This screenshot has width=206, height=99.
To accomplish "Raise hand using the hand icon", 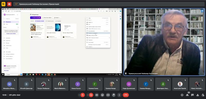I will 114,95.
